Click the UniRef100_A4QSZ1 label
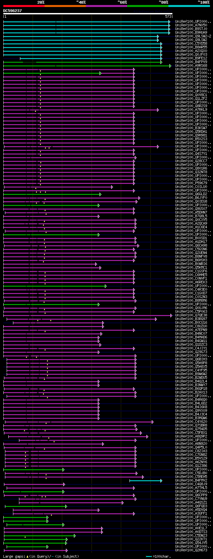Image resolution: width=213 pixels, height=559 pixels. pyautogui.click(x=191, y=503)
